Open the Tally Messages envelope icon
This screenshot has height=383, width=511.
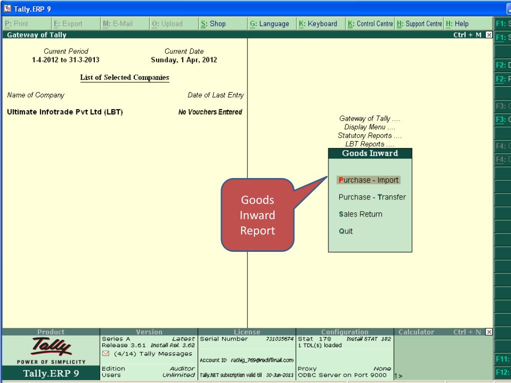[x=106, y=354]
